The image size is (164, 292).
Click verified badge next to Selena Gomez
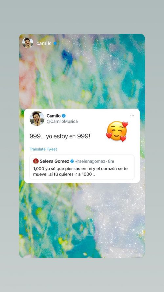tap(72, 161)
